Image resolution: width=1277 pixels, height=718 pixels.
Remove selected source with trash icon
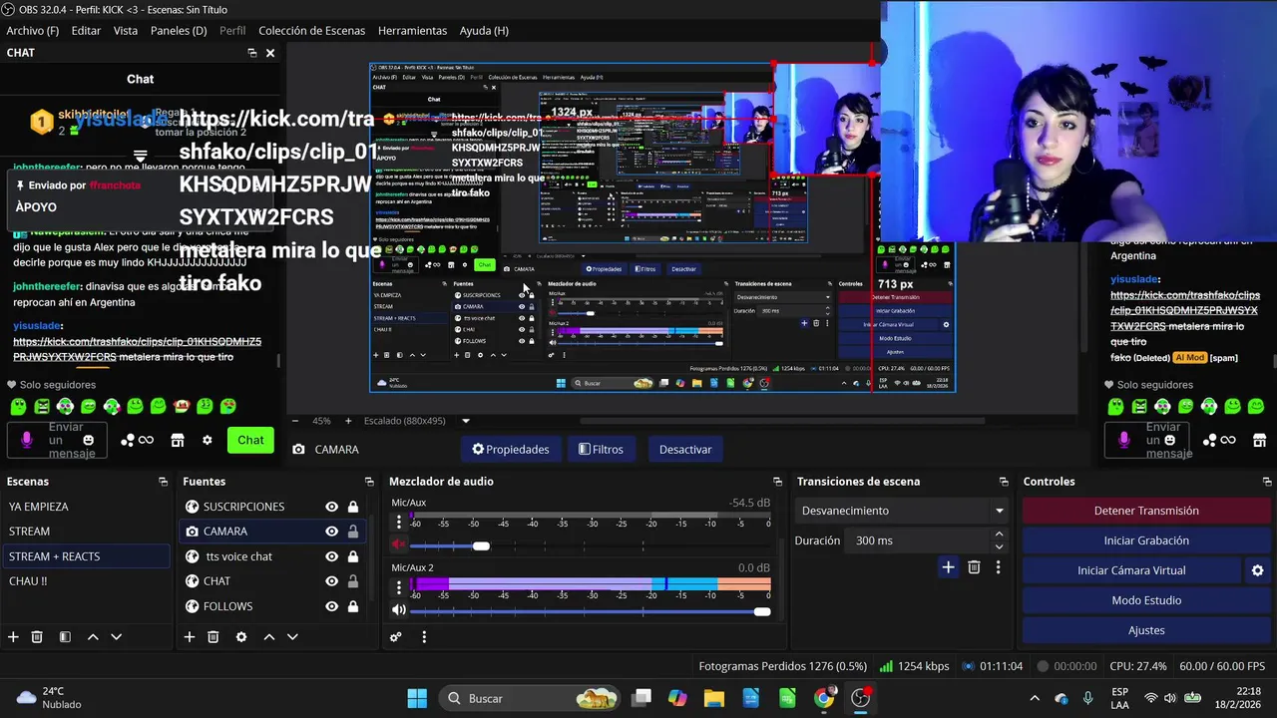point(213,636)
